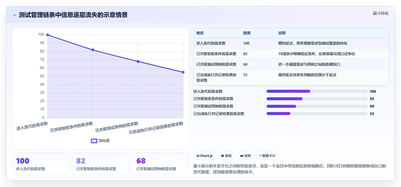This screenshot has height=187, width=401.
Task: Open the stat card showing 100
Action: (x=40, y=164)
